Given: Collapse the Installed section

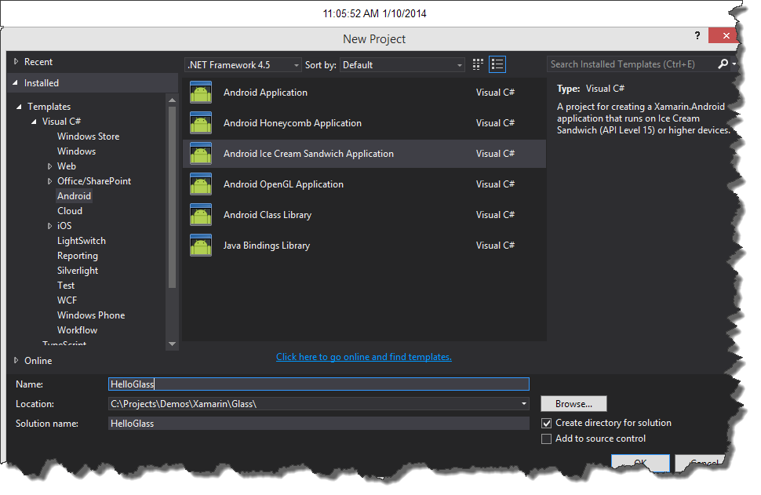Looking at the screenshot, I should pos(15,83).
